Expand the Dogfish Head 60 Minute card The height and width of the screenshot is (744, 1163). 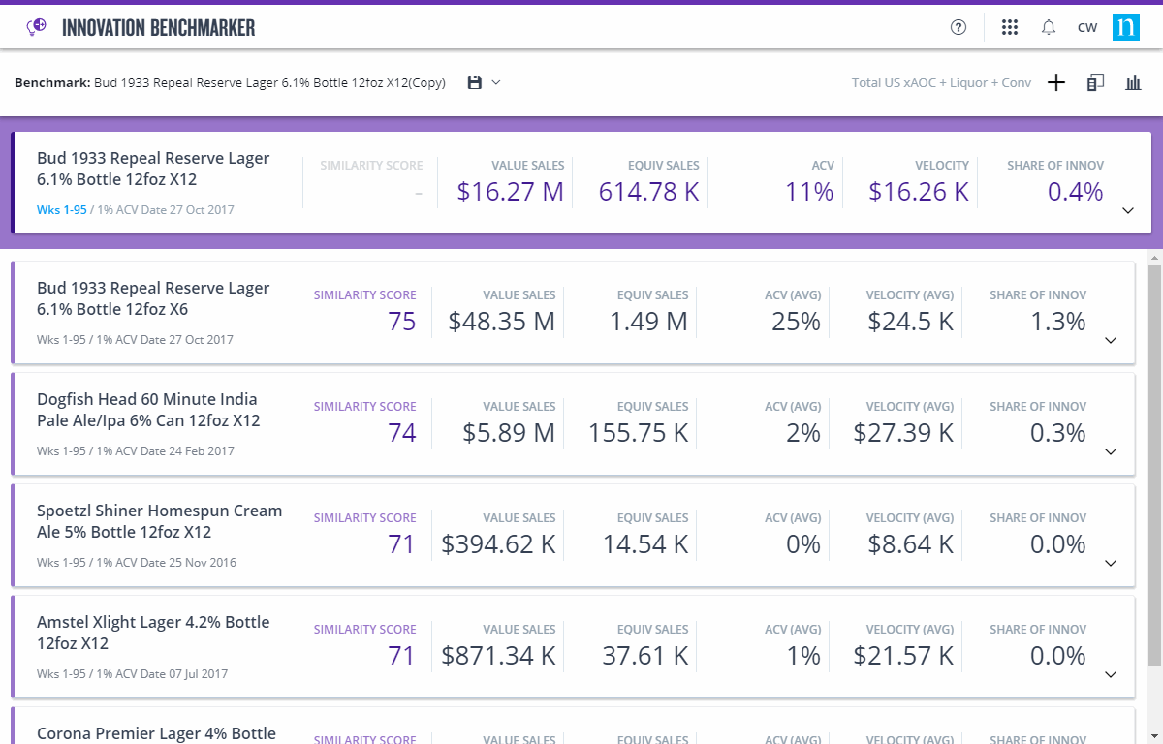click(x=1111, y=451)
